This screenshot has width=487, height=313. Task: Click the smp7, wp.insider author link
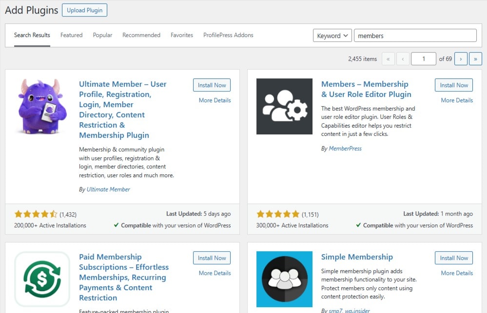point(349,310)
